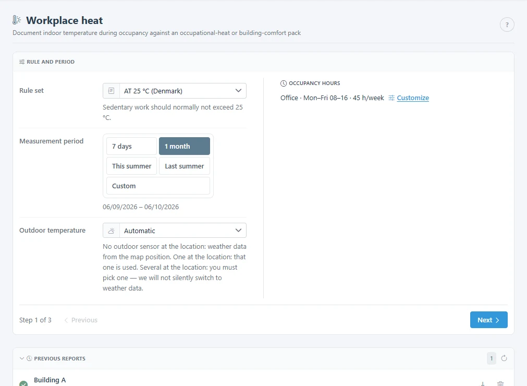527x386 pixels.
Task: Click the Step 1 of 3 indicator
Action: pyautogui.click(x=35, y=320)
